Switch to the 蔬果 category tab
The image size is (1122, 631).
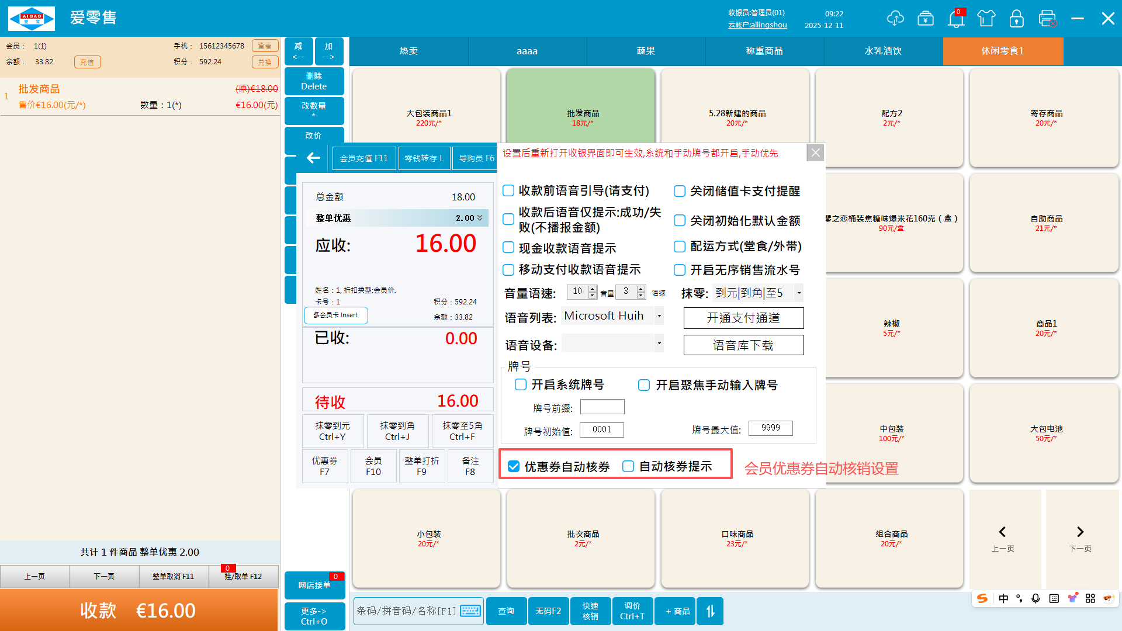[x=645, y=51]
